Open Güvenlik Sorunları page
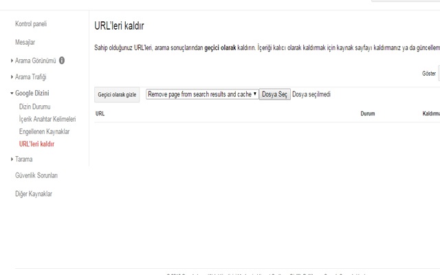 click(36, 175)
